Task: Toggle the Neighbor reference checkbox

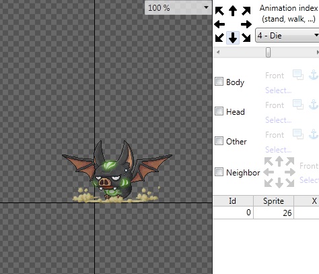Action: [219, 172]
